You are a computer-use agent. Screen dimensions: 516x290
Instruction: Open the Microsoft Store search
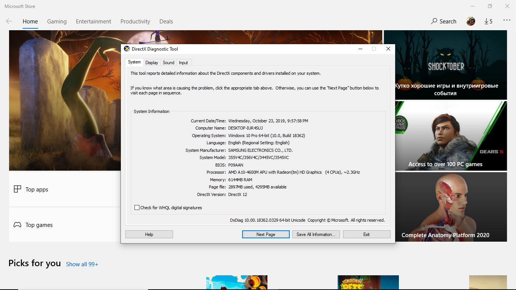point(444,22)
